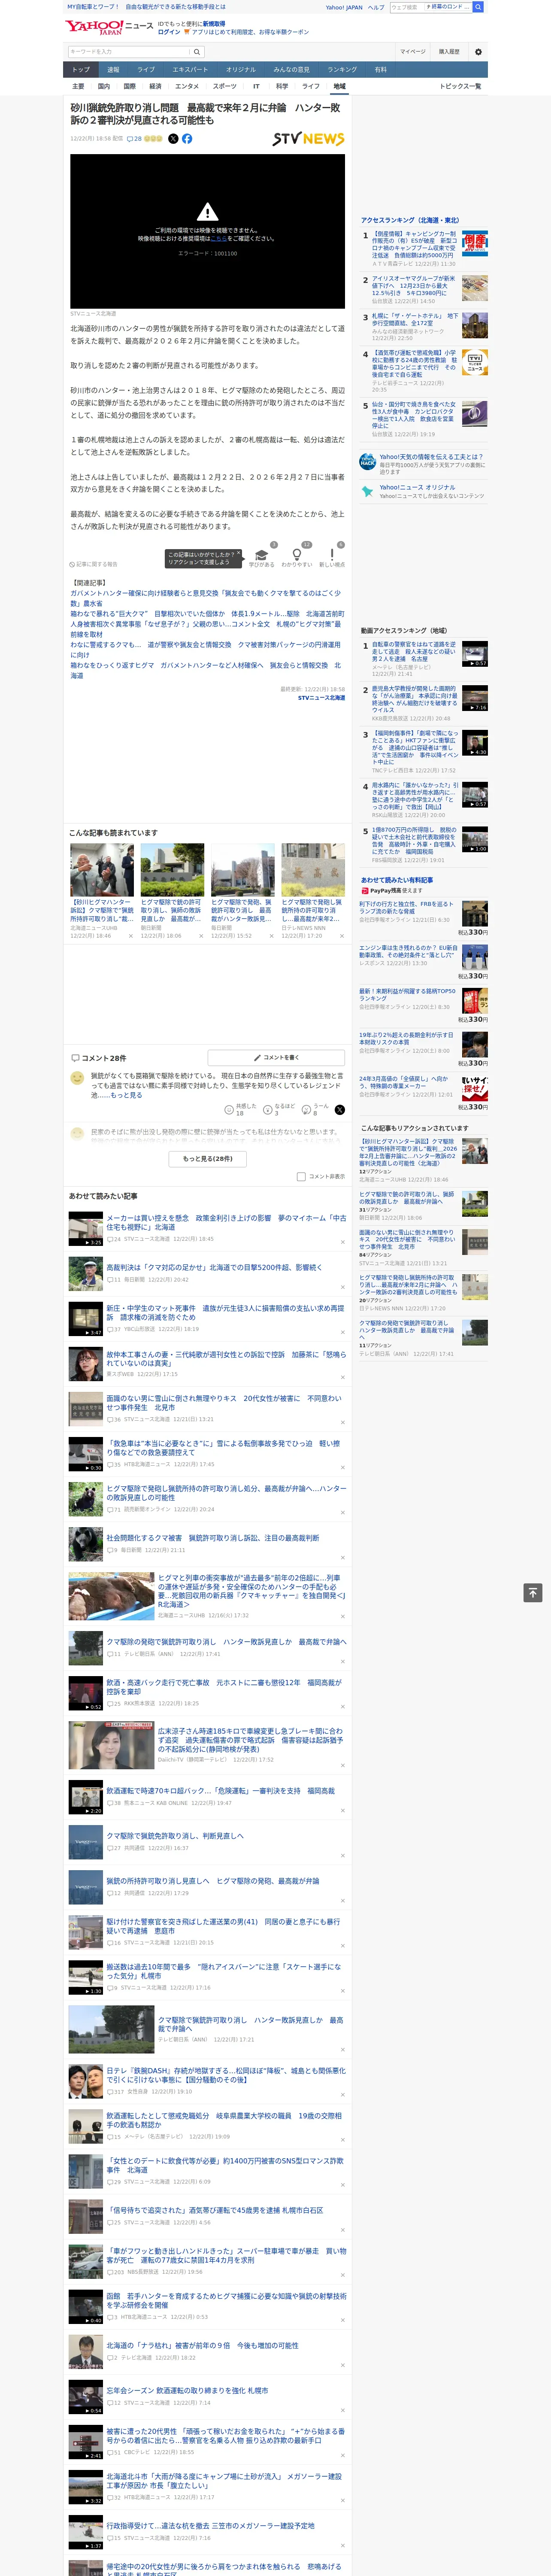Viewport: 551px width, 2576px height.
Task: Select the ライブ tab in dark nav bar
Action: 146,70
